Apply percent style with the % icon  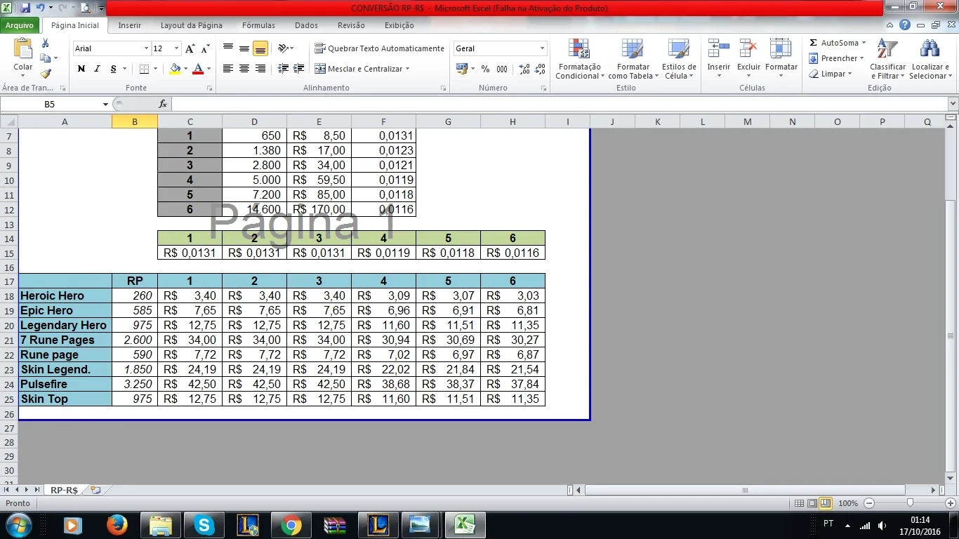click(485, 69)
